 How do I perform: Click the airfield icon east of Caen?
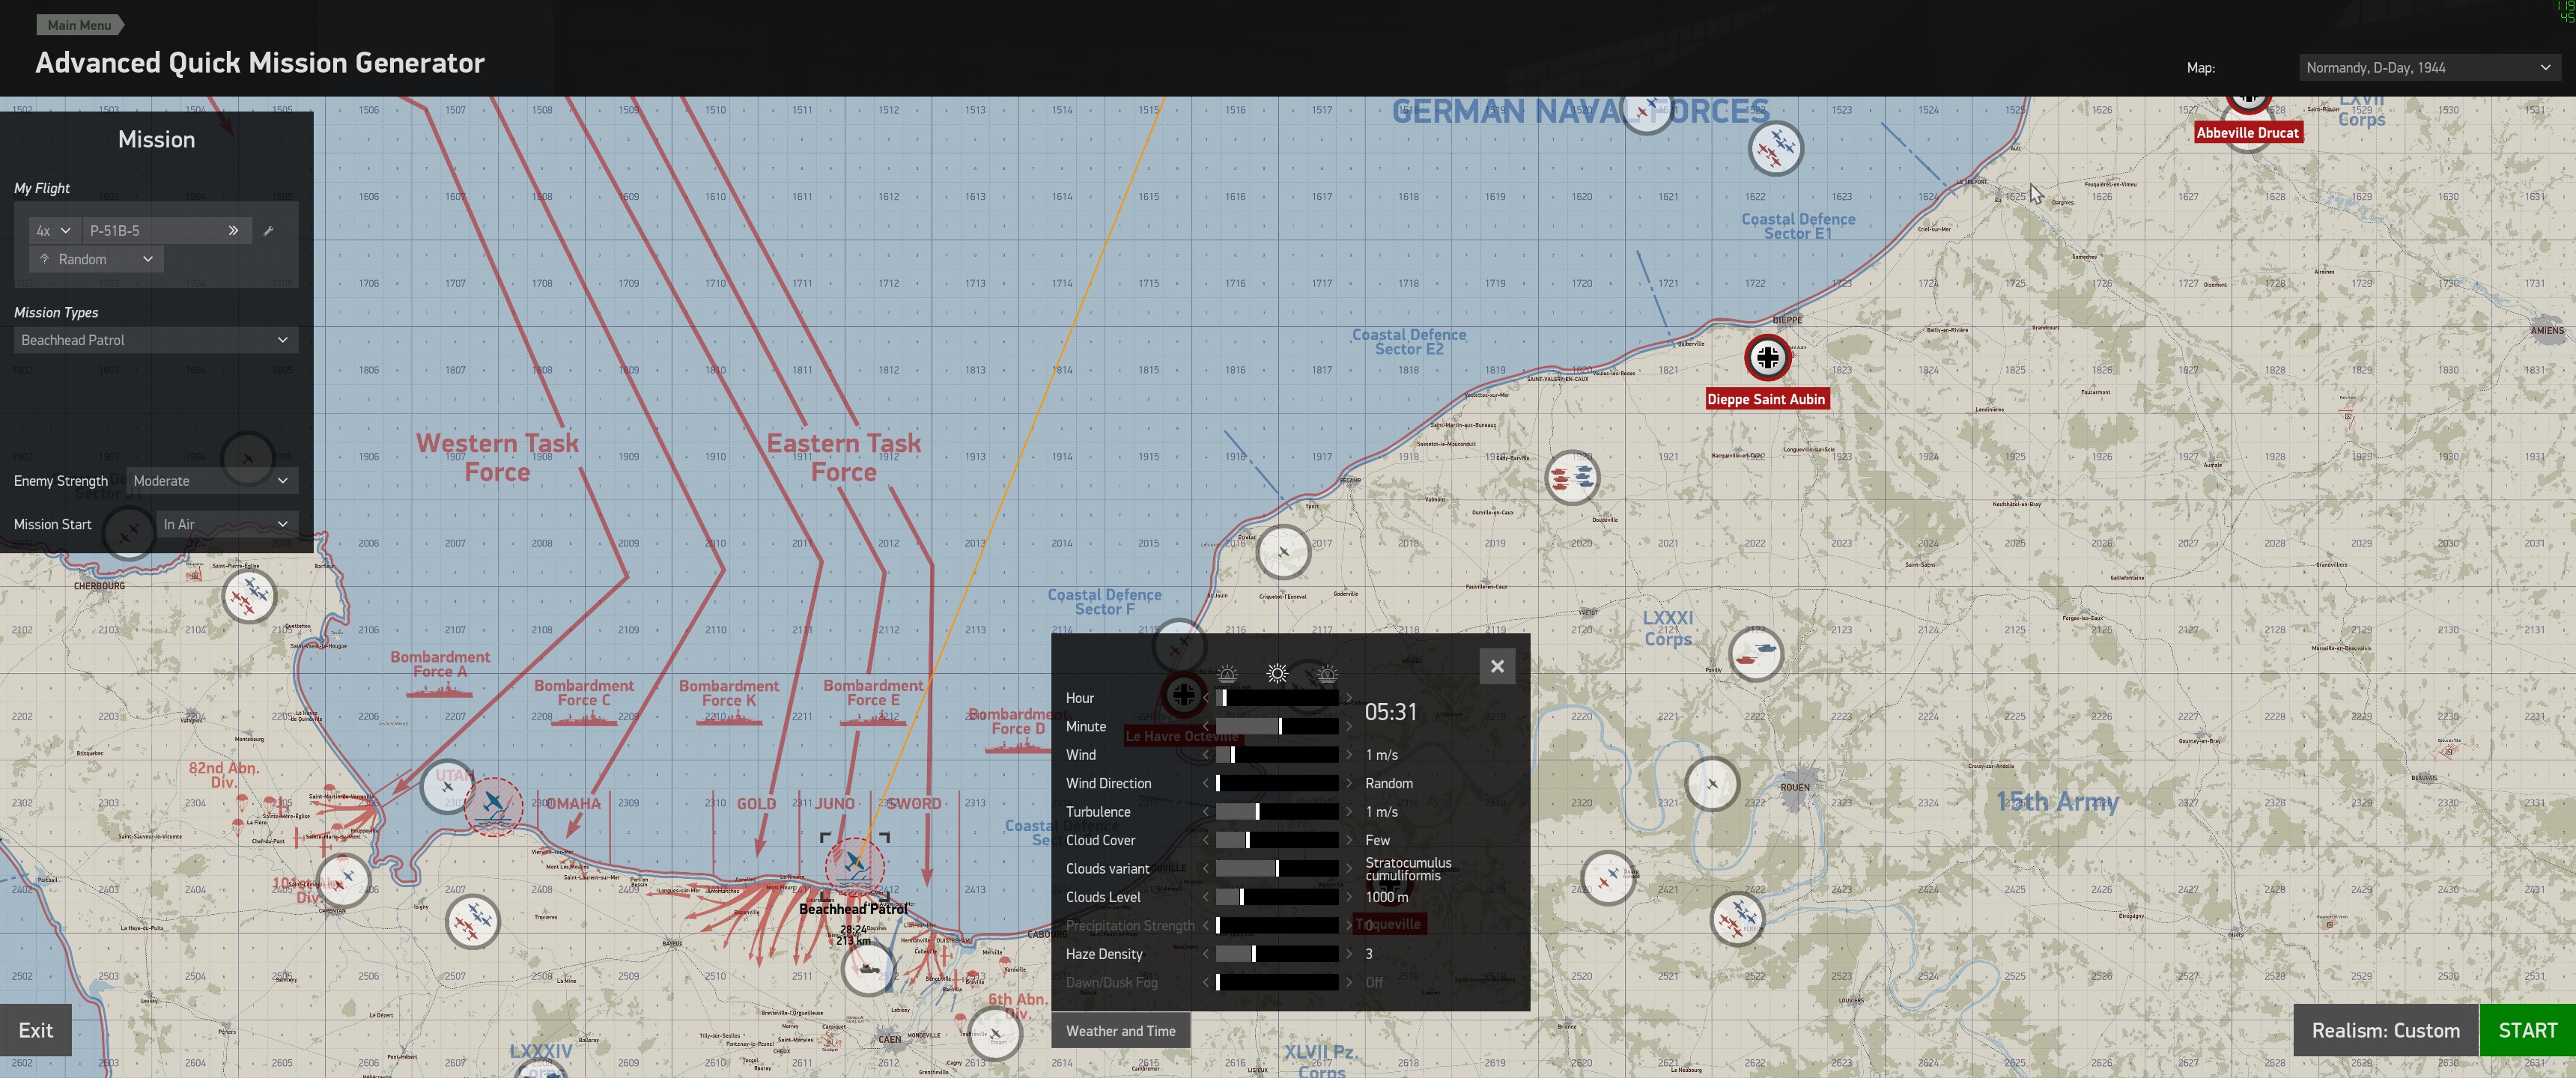tap(995, 1033)
